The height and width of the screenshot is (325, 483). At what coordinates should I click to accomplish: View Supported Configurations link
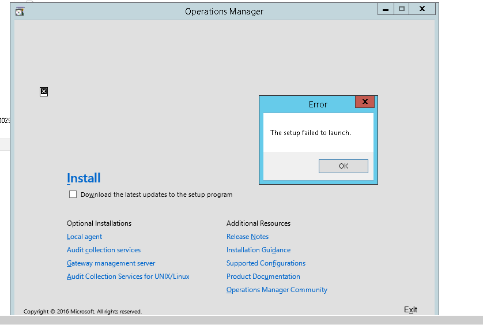[266, 263]
